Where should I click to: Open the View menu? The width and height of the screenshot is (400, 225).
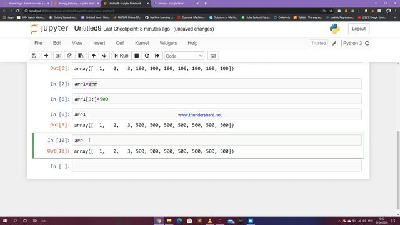[x=77, y=43]
